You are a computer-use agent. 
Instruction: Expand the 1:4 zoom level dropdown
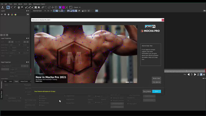tap(49, 11)
